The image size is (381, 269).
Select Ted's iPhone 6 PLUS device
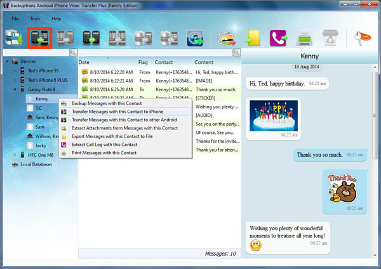click(x=48, y=80)
